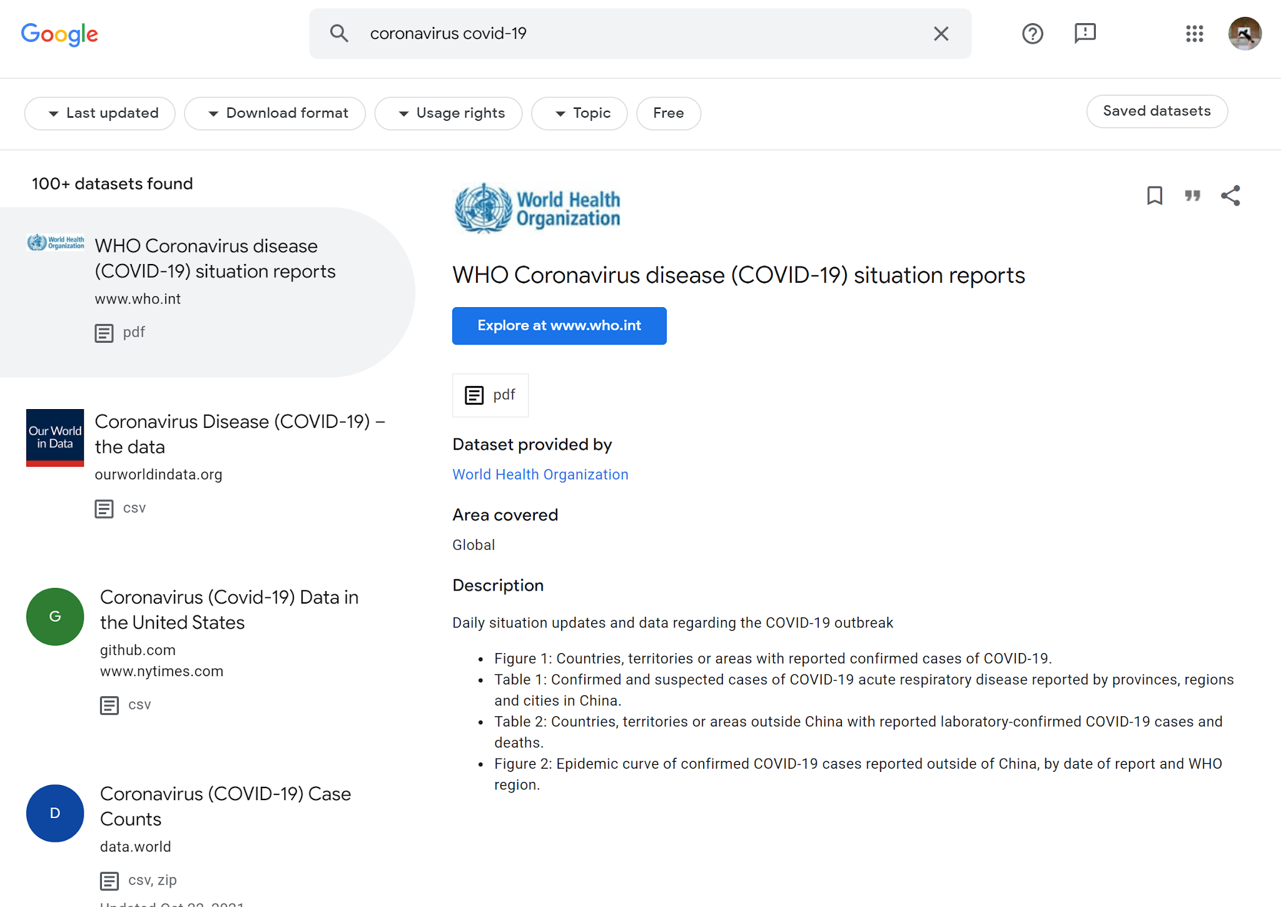Image resolution: width=1281 pixels, height=907 pixels.
Task: Open the send feedback icon
Action: pyautogui.click(x=1085, y=33)
